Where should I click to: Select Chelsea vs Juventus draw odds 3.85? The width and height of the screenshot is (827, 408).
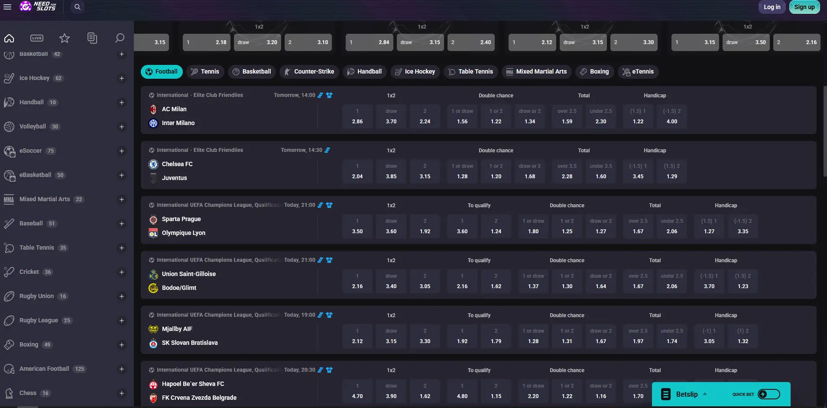(x=391, y=171)
